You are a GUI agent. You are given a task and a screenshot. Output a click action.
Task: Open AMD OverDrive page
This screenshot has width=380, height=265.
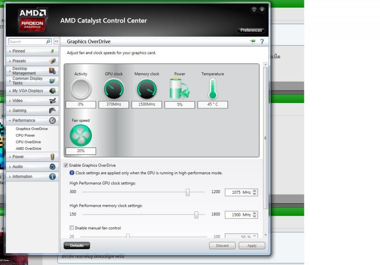(28, 148)
